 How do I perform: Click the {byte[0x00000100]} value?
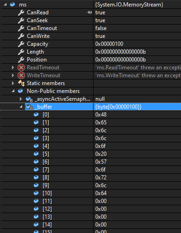118,107
